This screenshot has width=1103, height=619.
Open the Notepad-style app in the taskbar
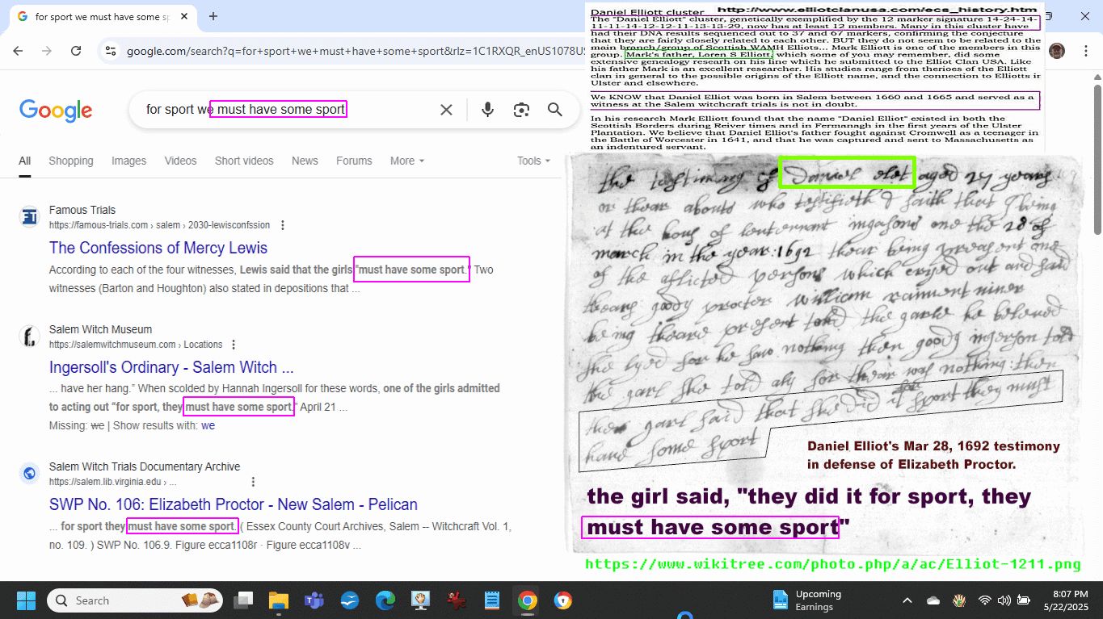pyautogui.click(x=491, y=600)
